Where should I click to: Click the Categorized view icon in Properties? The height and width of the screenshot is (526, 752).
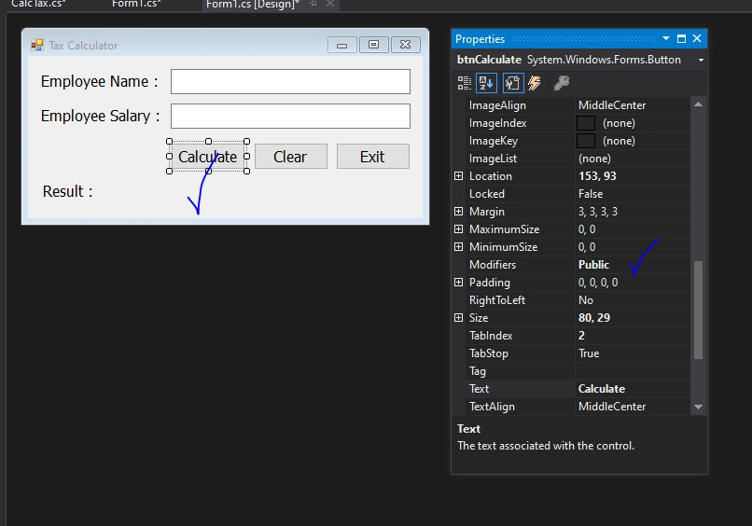465,83
